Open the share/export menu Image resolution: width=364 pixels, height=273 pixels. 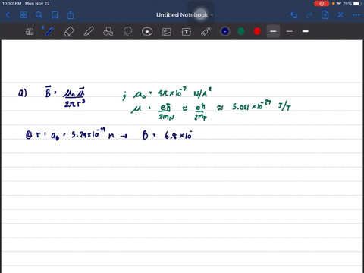pos(71,15)
